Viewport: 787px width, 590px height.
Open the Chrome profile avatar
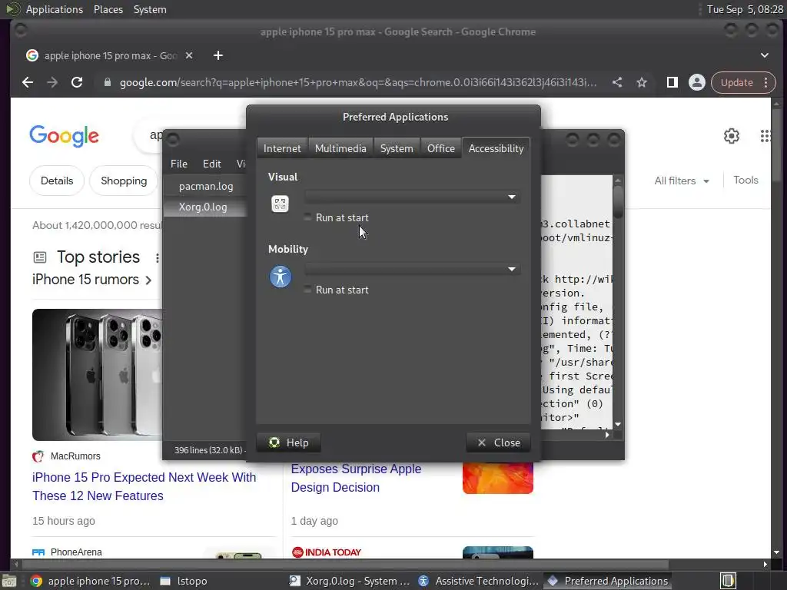696,82
